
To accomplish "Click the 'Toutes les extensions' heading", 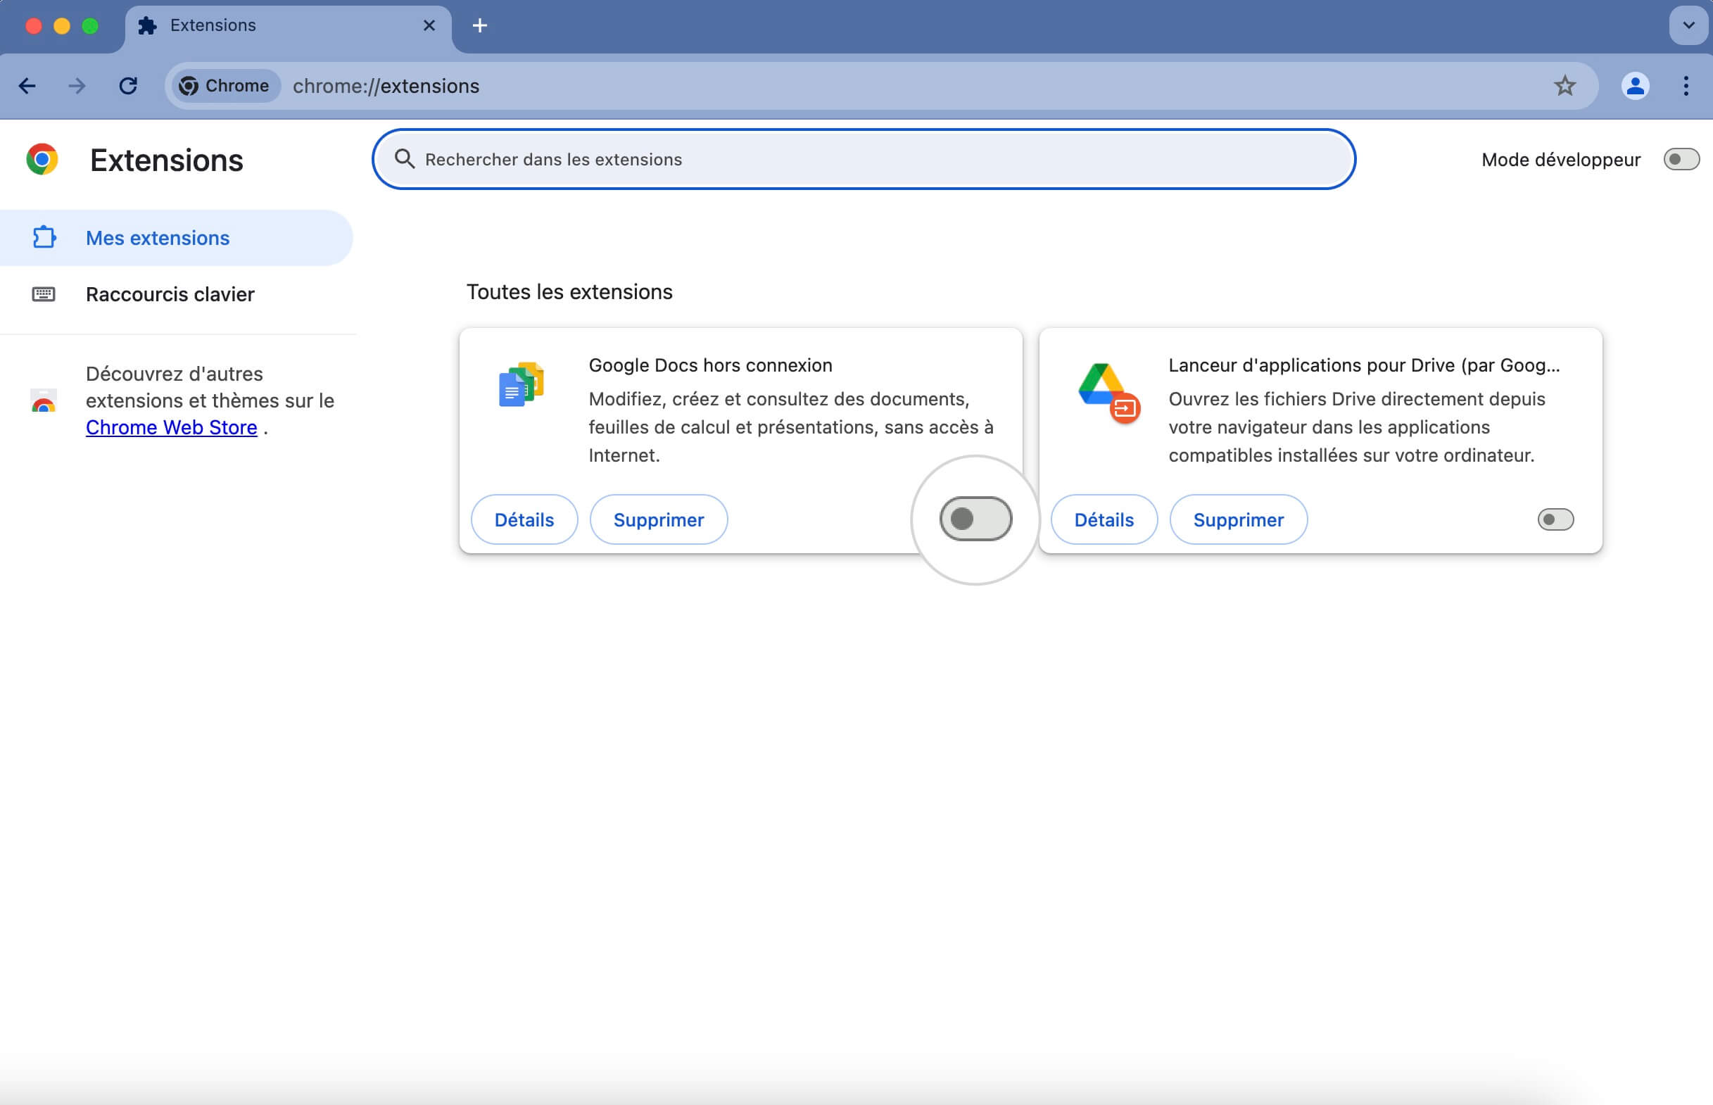I will (569, 293).
